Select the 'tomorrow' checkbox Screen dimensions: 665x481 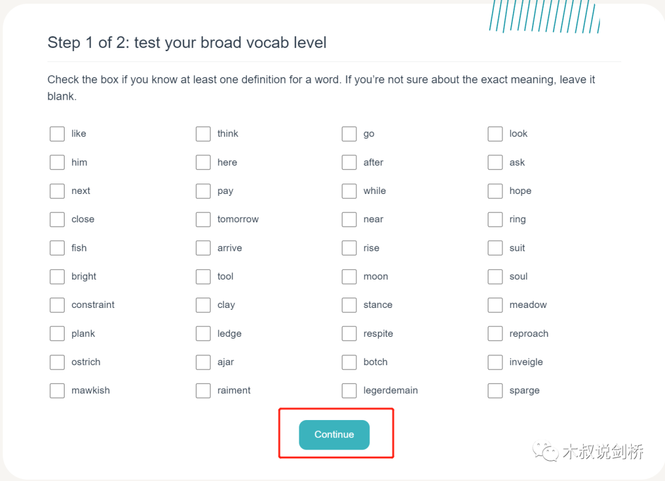203,219
